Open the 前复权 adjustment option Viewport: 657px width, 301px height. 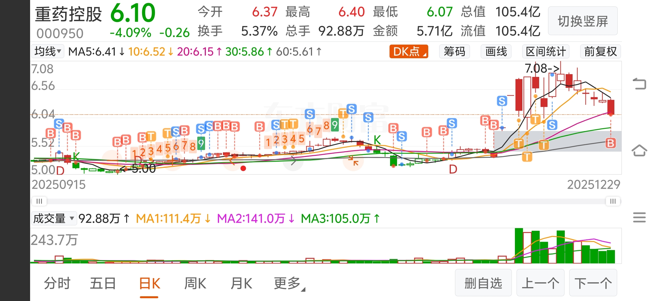point(600,52)
